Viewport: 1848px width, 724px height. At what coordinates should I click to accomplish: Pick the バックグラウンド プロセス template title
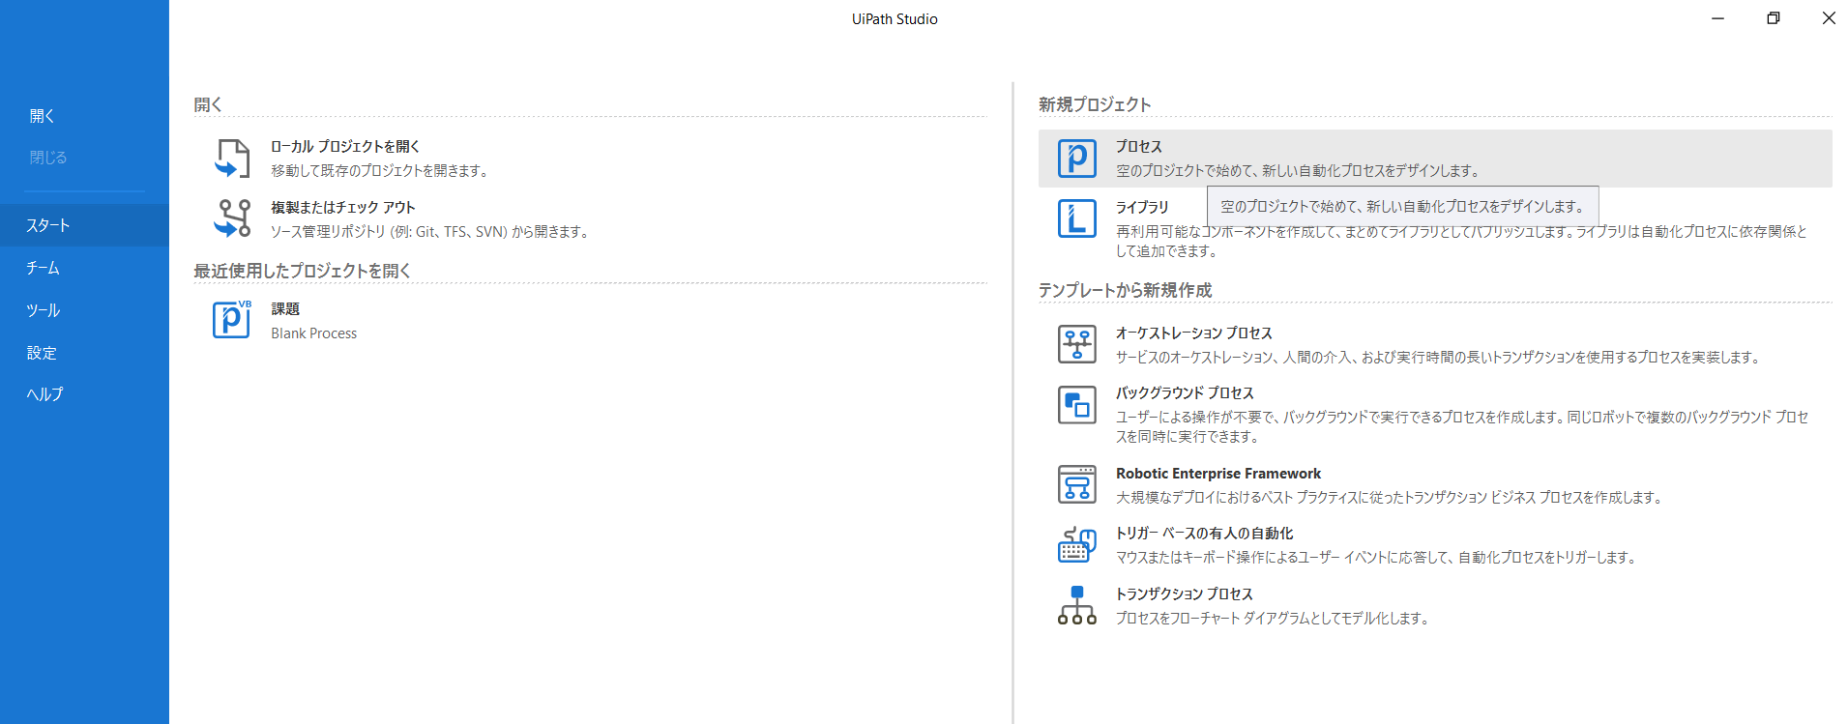(x=1185, y=393)
